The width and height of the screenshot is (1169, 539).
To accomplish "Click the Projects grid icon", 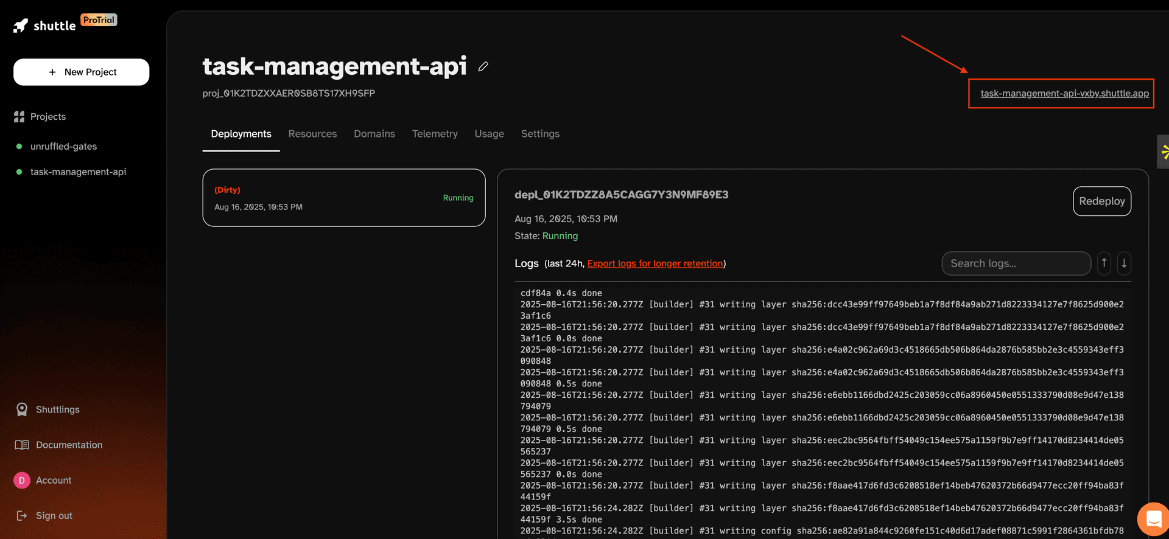I will coord(19,117).
